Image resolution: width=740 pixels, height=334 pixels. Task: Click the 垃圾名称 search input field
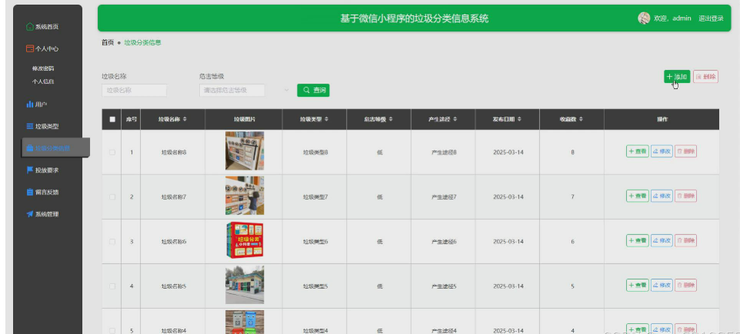click(x=134, y=90)
